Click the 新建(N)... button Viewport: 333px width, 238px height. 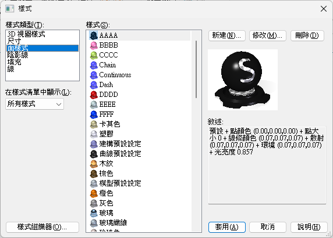click(227, 35)
